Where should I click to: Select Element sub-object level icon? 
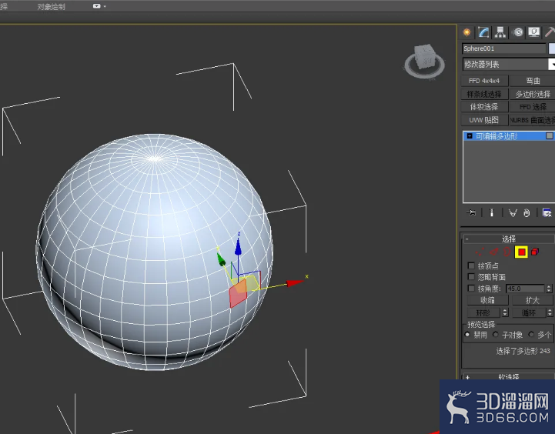[535, 252]
